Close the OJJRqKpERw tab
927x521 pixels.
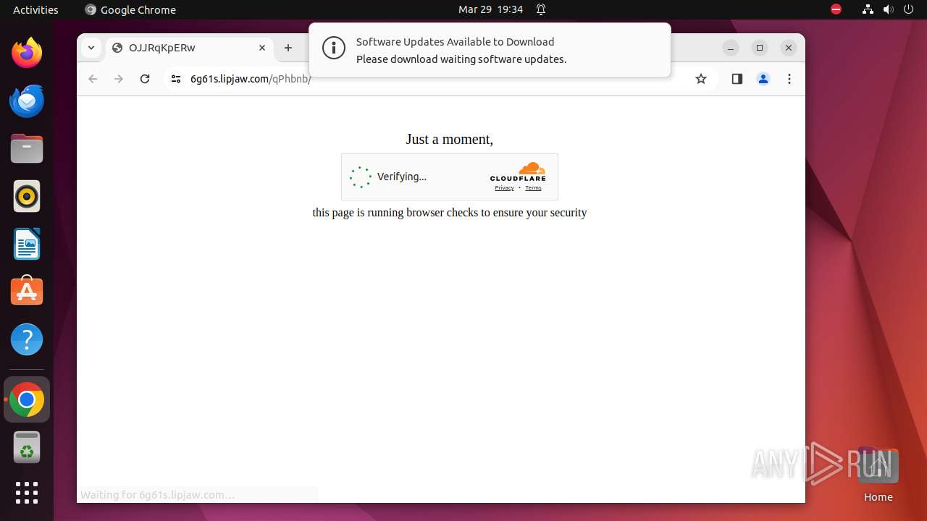262,48
